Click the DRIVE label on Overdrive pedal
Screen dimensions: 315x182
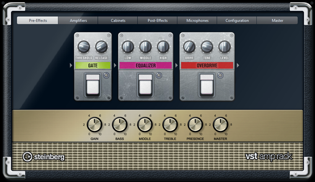[189, 58]
